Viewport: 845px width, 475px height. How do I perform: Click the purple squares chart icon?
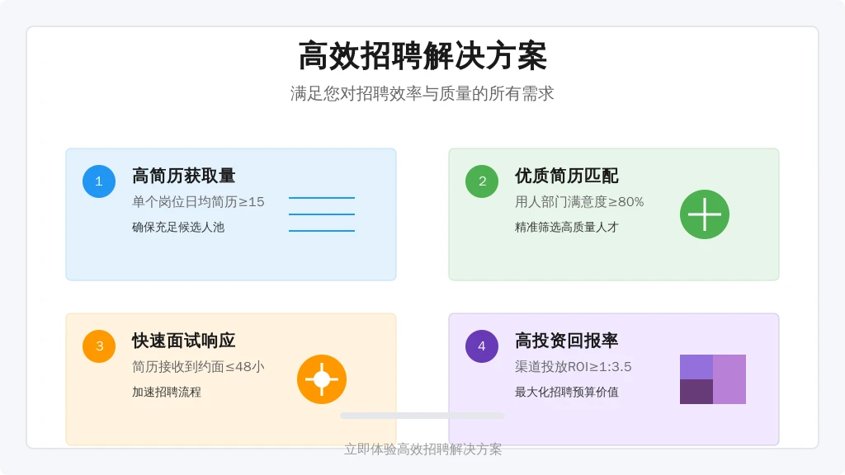pyautogui.click(x=713, y=379)
